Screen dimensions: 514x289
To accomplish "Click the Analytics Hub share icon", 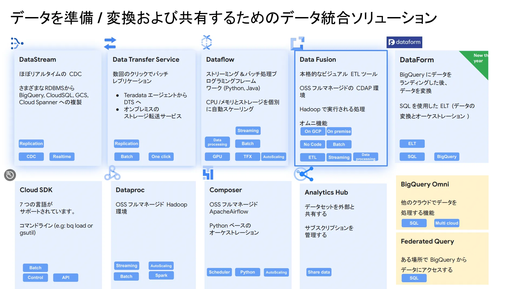I will point(304,174).
